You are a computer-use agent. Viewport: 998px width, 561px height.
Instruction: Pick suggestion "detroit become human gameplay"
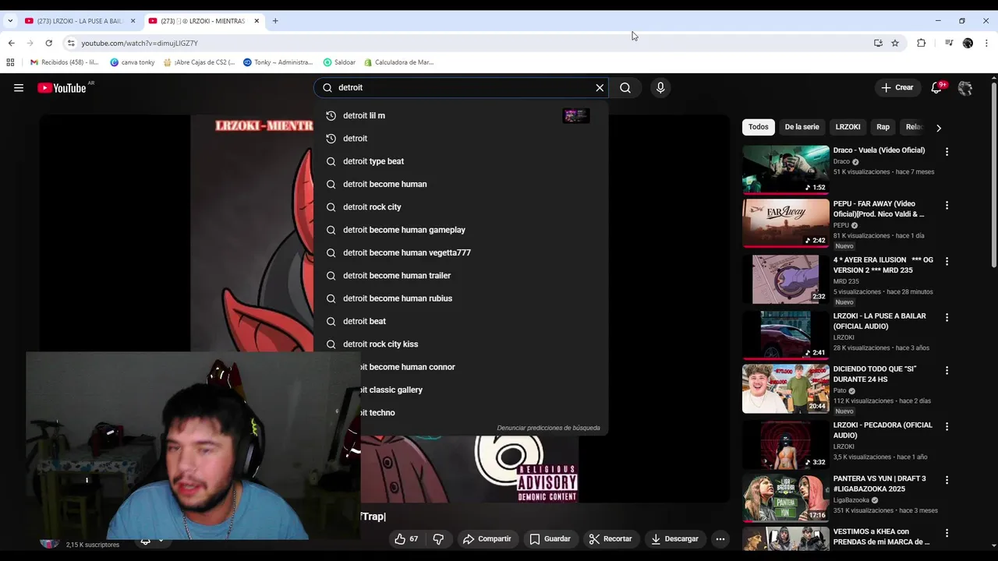pyautogui.click(x=460, y=230)
